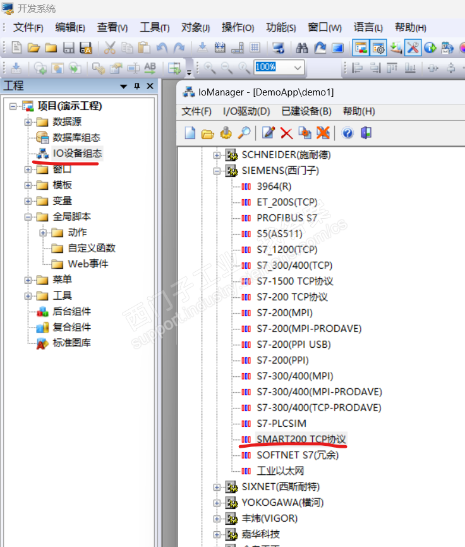The height and width of the screenshot is (547, 465).
Task: Open IoManager 已建设备(B) menu
Action: [x=306, y=111]
